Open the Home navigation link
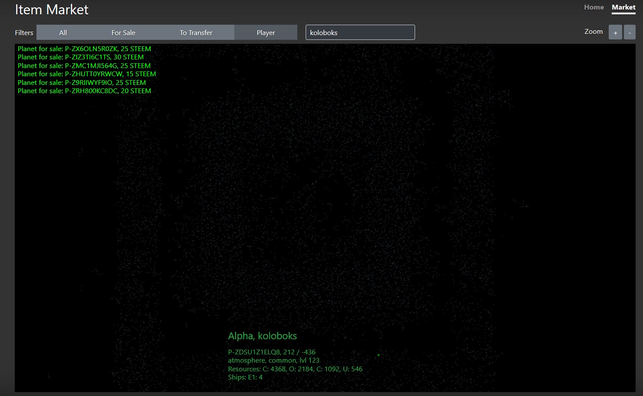This screenshot has width=643, height=396. coord(594,7)
